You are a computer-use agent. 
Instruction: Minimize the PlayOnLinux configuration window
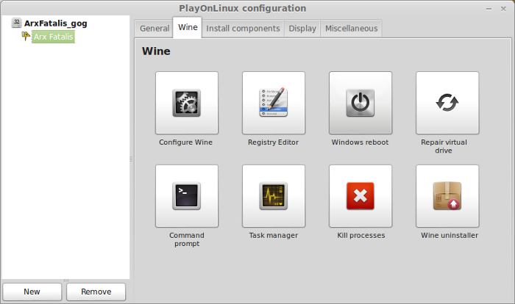489,9
